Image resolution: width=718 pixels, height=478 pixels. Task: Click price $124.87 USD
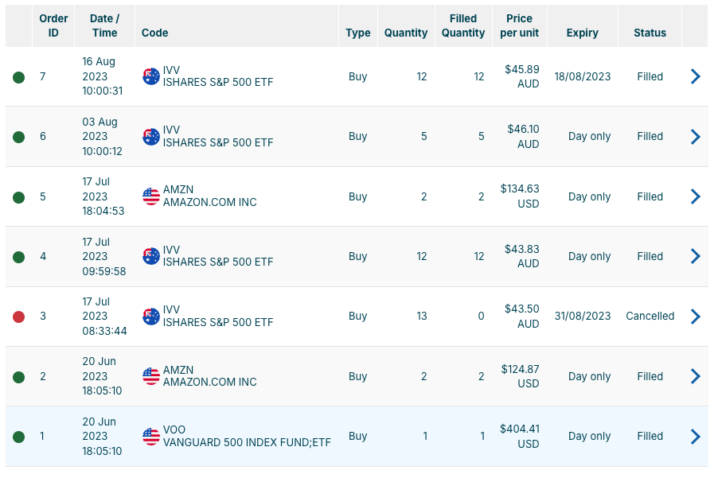pos(520,376)
